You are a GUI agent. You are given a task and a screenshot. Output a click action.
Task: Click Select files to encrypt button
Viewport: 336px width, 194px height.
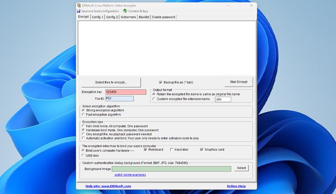click(111, 82)
